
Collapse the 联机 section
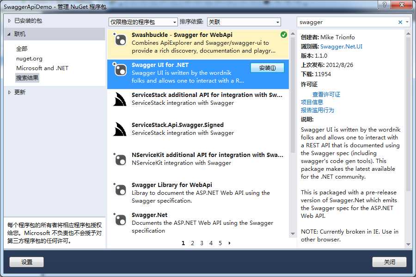(10, 34)
